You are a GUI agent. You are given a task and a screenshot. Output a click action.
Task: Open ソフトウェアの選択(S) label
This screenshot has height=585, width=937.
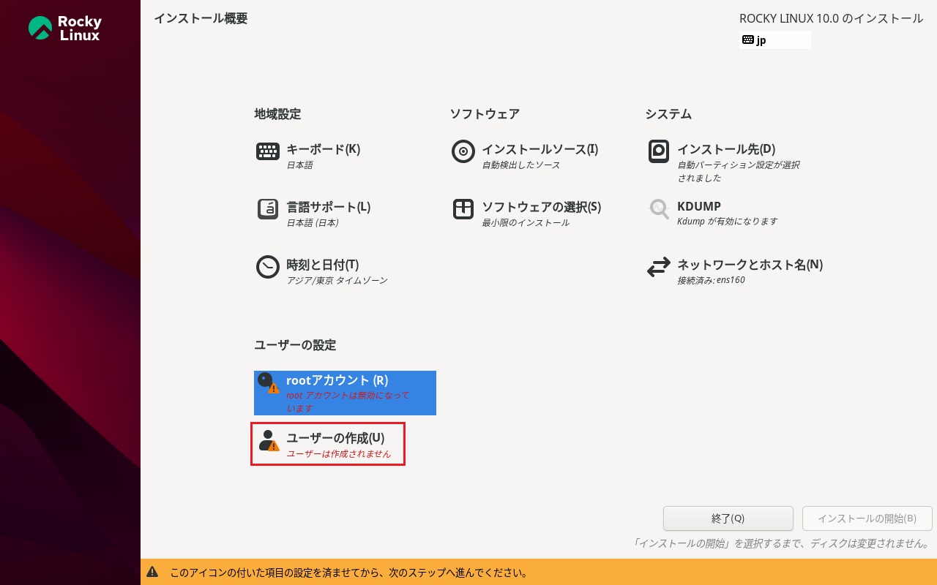click(541, 207)
